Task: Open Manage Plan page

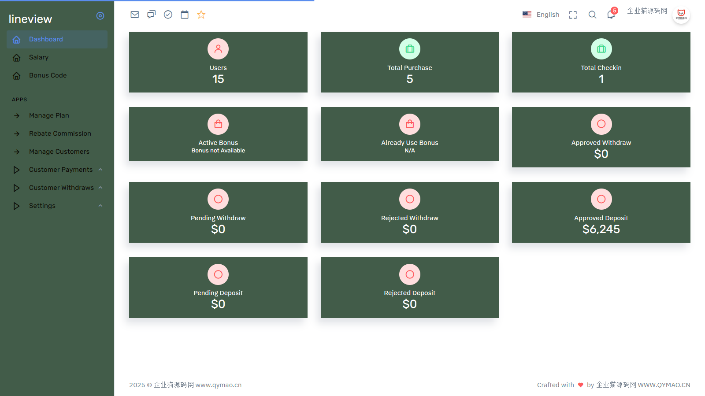Action: pos(49,115)
